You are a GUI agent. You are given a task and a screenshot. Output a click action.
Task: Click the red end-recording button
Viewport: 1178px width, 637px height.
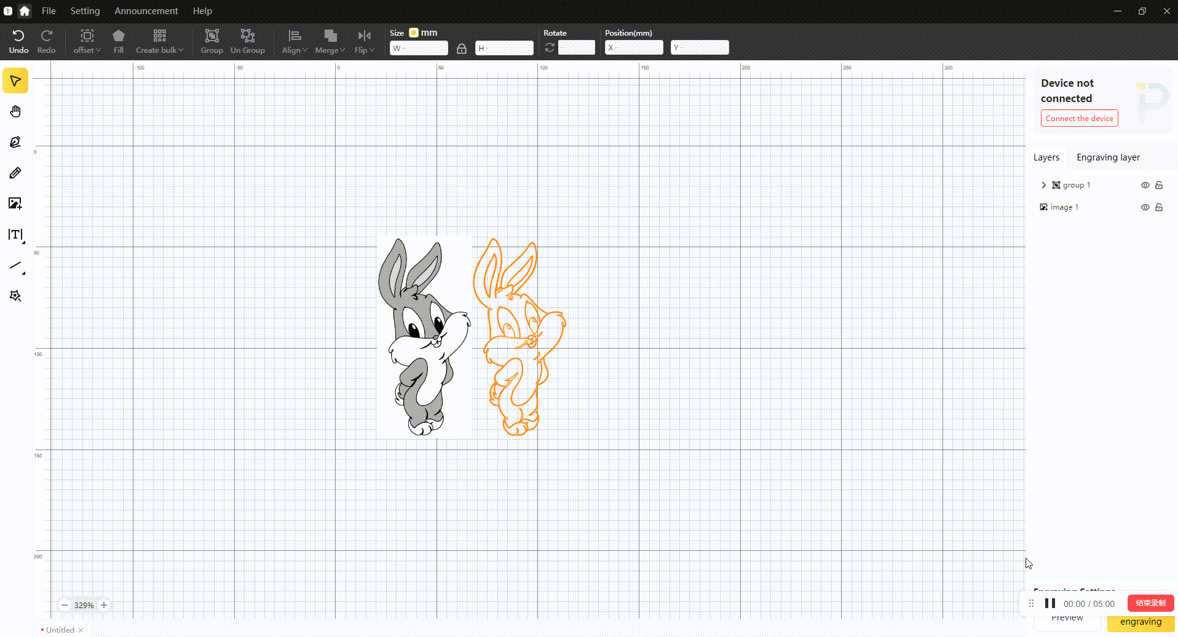(1150, 603)
